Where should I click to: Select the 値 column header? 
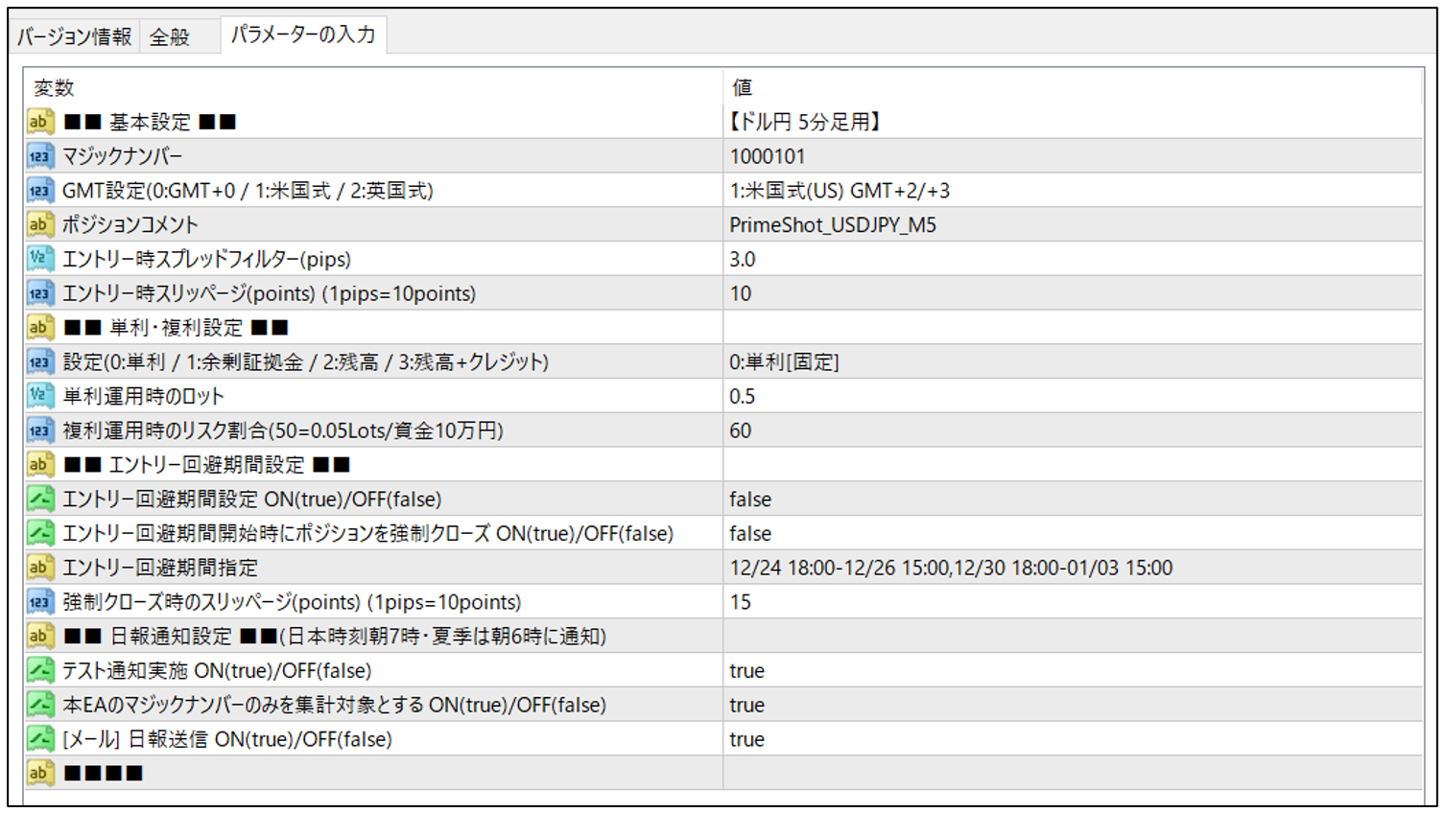click(x=742, y=88)
